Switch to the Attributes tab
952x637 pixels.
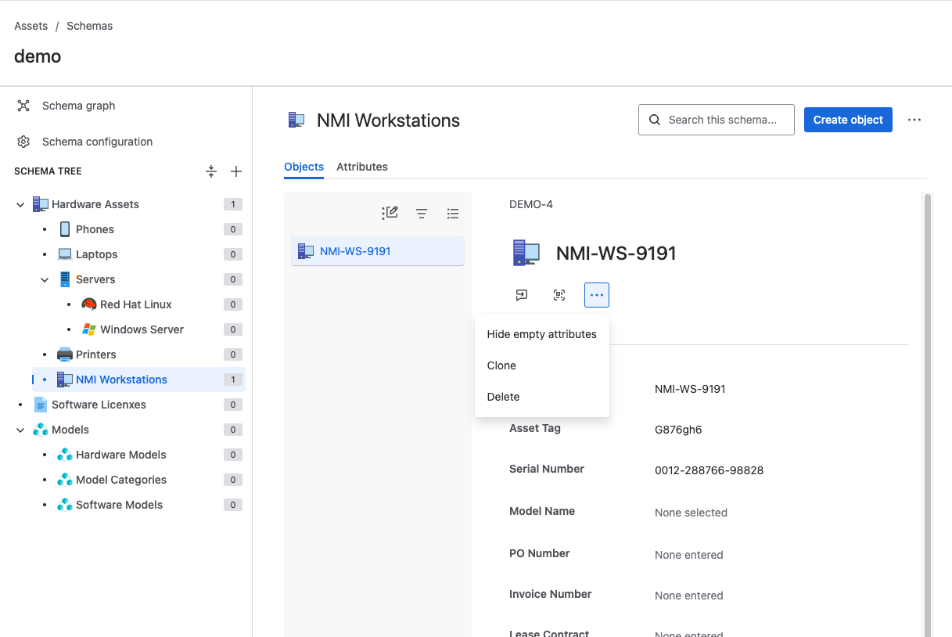pyautogui.click(x=362, y=167)
